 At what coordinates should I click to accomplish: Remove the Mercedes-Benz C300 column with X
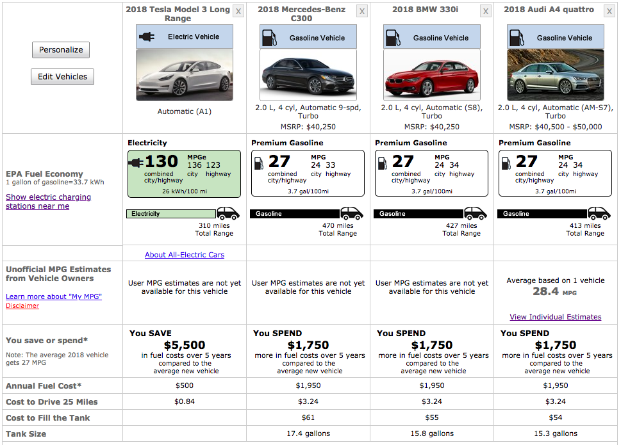tap(362, 11)
